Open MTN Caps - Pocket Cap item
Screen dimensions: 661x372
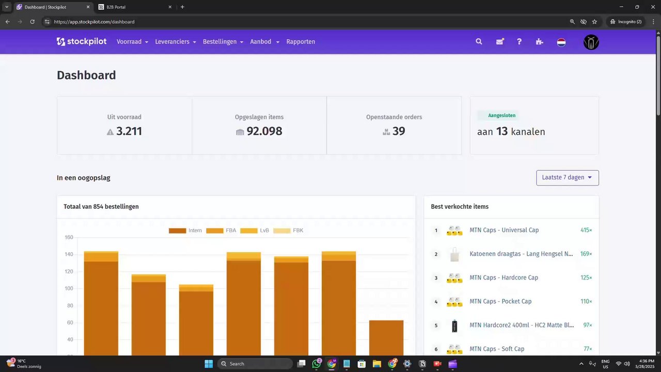(500, 301)
